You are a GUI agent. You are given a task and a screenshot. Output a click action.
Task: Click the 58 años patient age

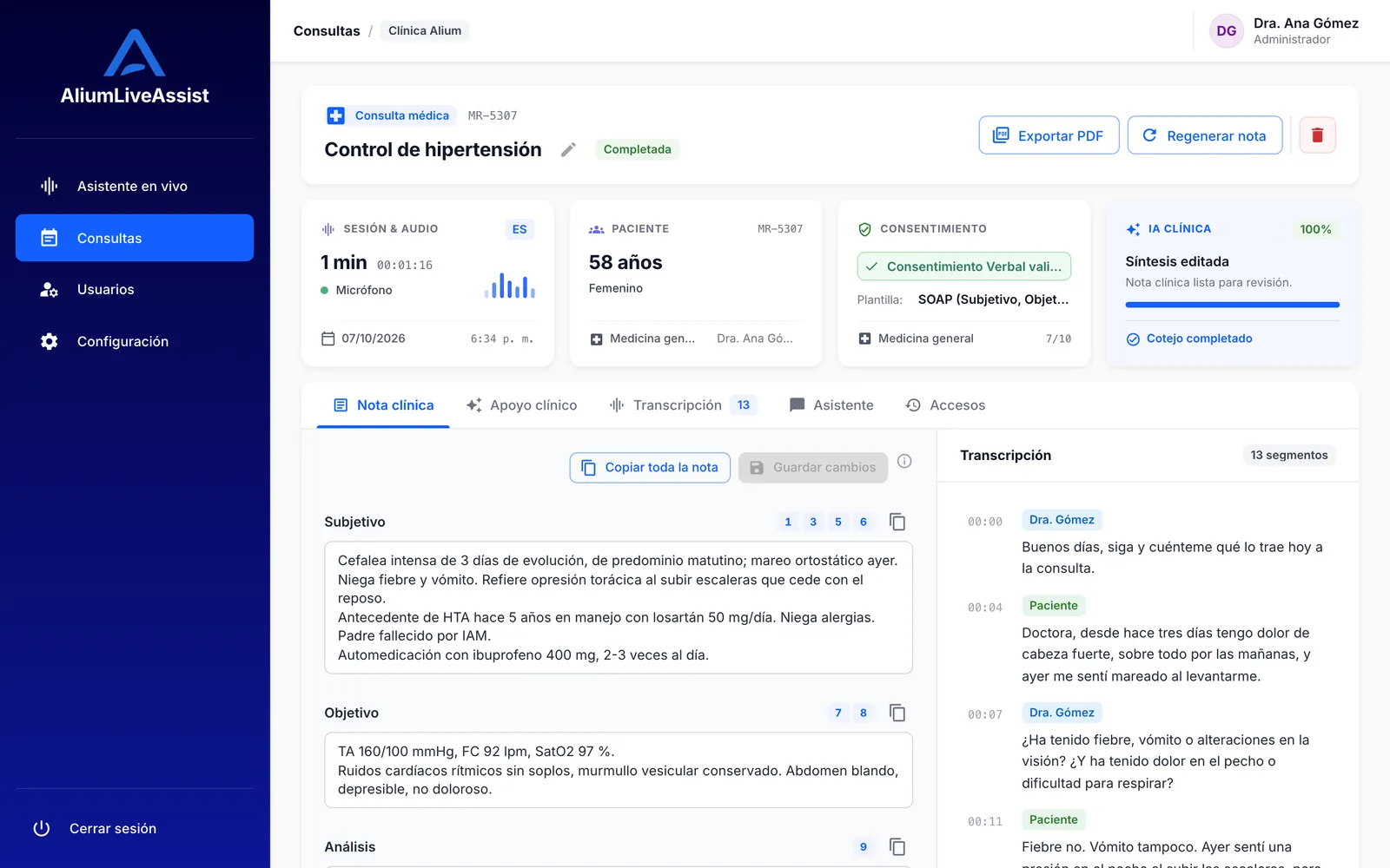(625, 262)
